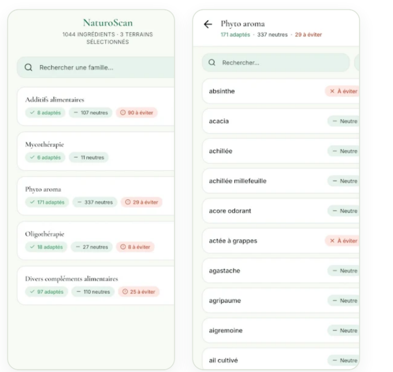Open the aigremoine ingredient row
This screenshot has height=372, width=393.
click(x=281, y=331)
